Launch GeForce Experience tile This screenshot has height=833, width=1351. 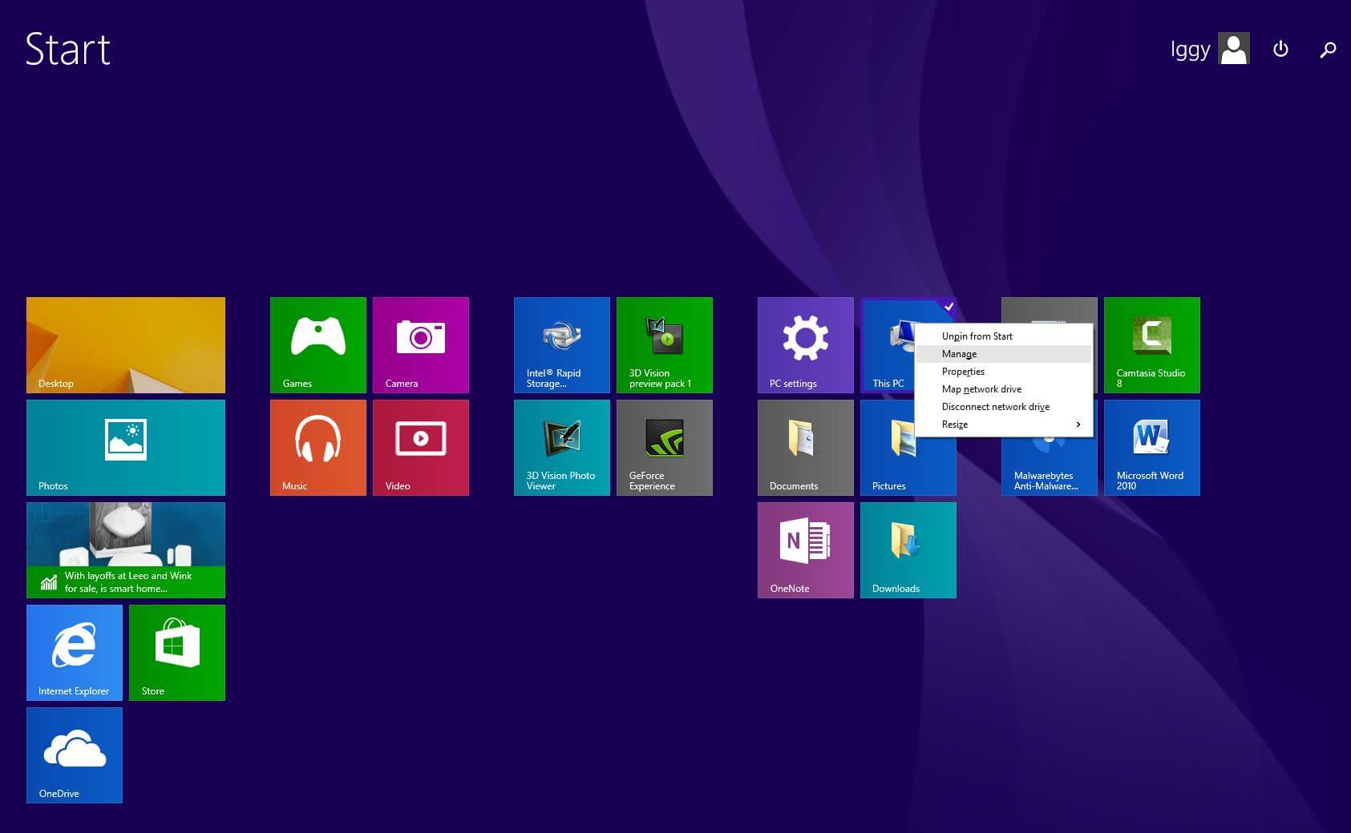(664, 447)
